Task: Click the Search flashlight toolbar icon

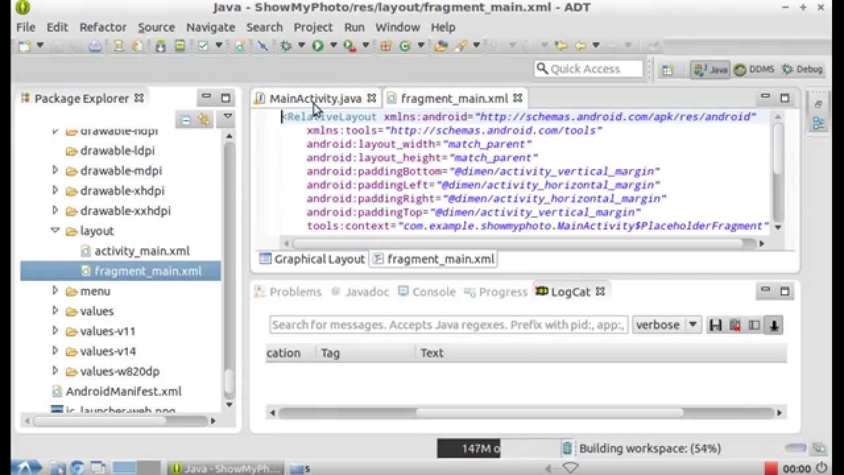Action: [461, 46]
